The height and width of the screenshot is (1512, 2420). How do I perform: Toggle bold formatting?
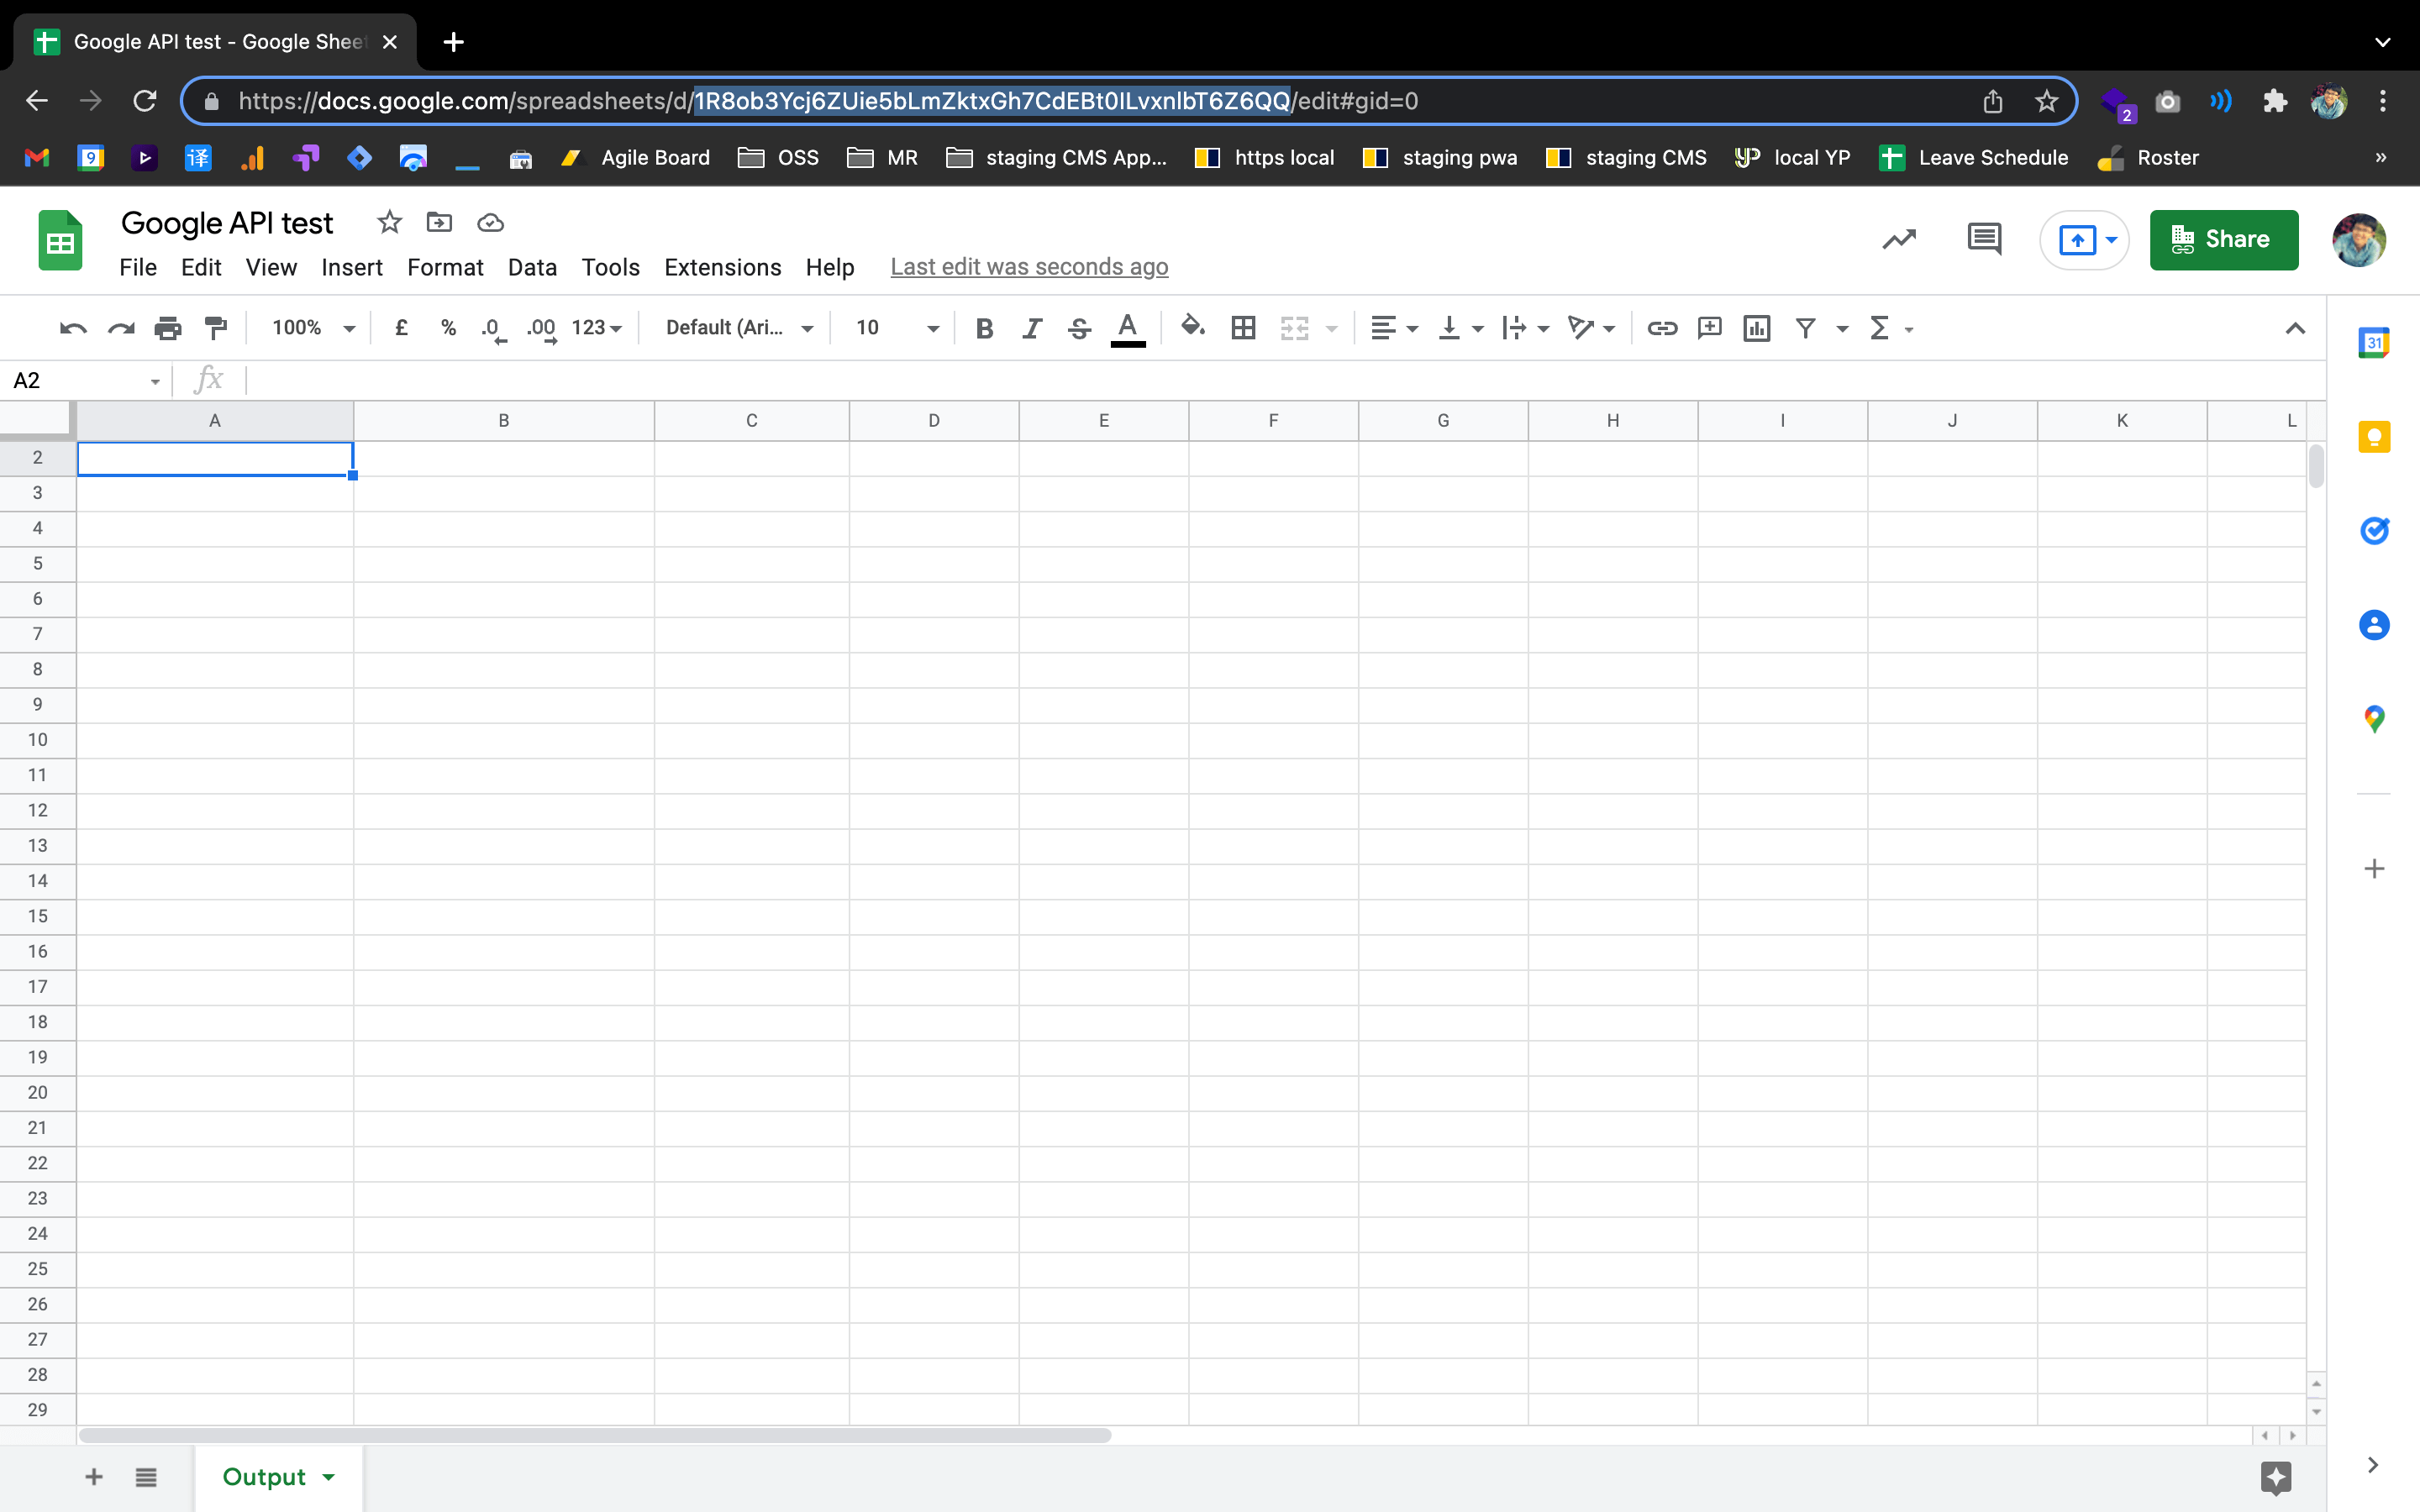[984, 328]
